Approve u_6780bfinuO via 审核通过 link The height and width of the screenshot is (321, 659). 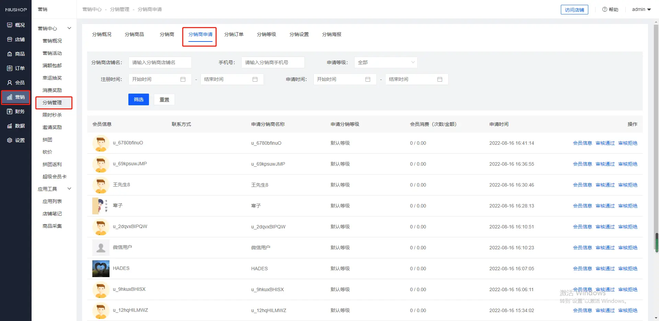[x=605, y=143]
